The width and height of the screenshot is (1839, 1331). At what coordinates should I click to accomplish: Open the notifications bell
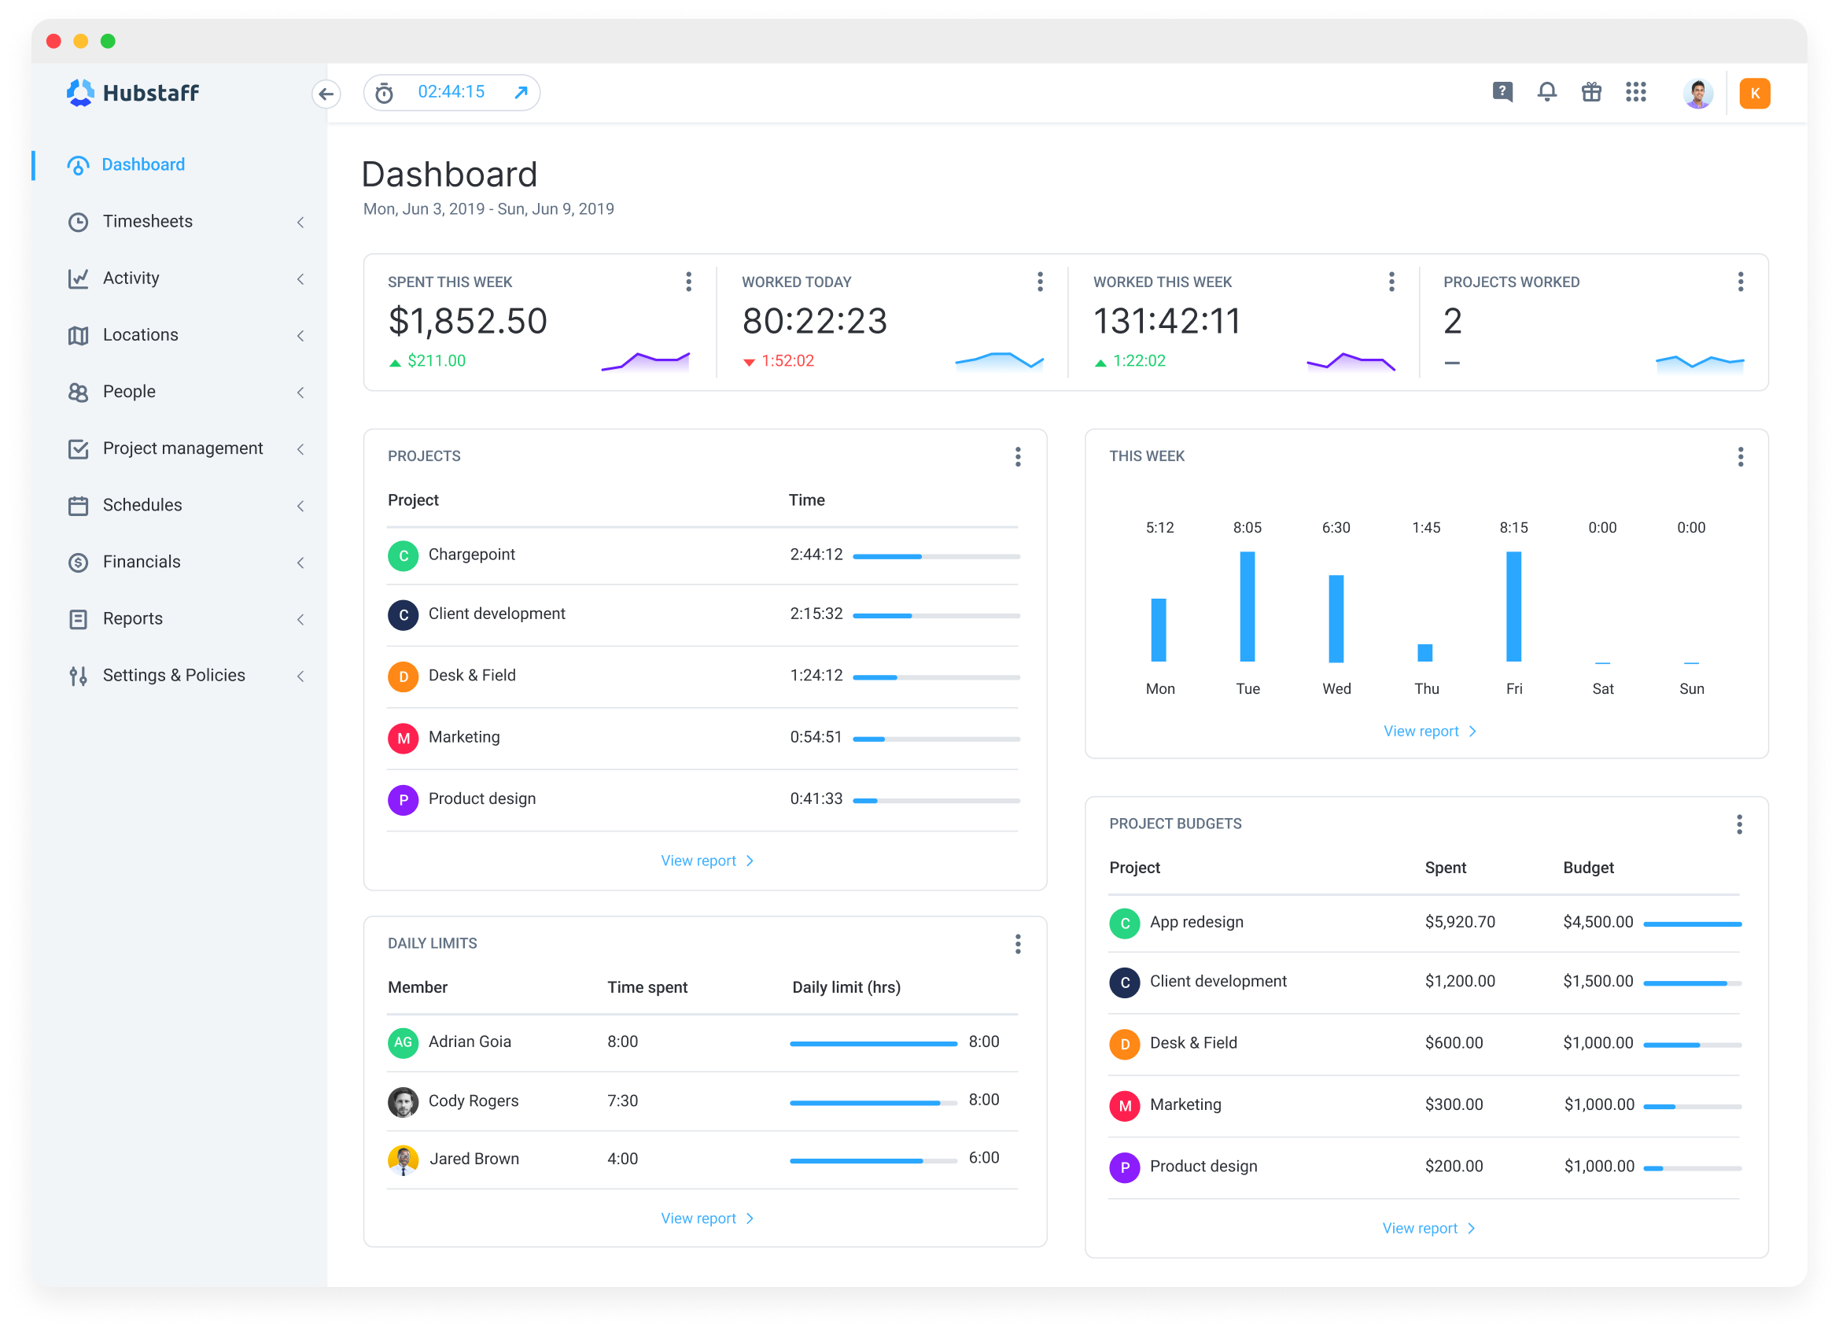point(1547,93)
